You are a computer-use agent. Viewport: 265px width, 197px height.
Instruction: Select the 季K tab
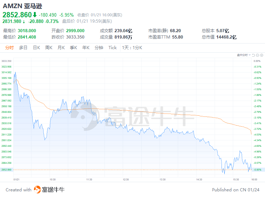coord(73,48)
